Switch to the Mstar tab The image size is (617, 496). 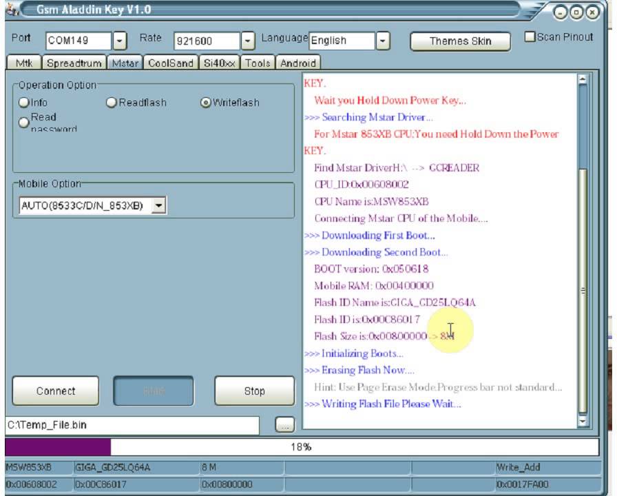[x=125, y=63]
